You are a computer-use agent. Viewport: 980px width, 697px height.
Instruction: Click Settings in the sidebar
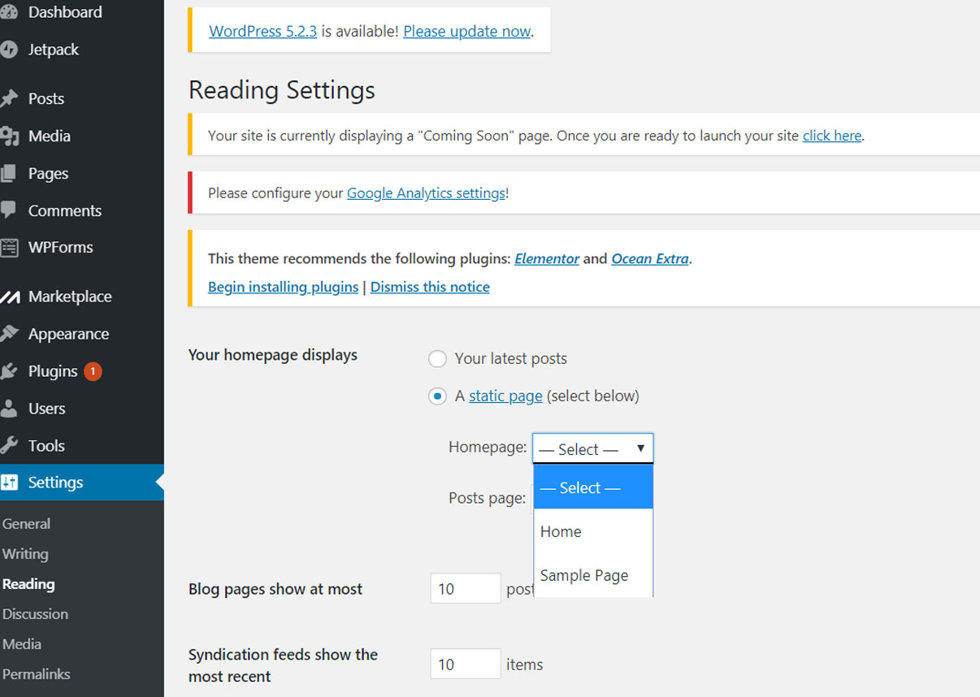click(x=81, y=483)
